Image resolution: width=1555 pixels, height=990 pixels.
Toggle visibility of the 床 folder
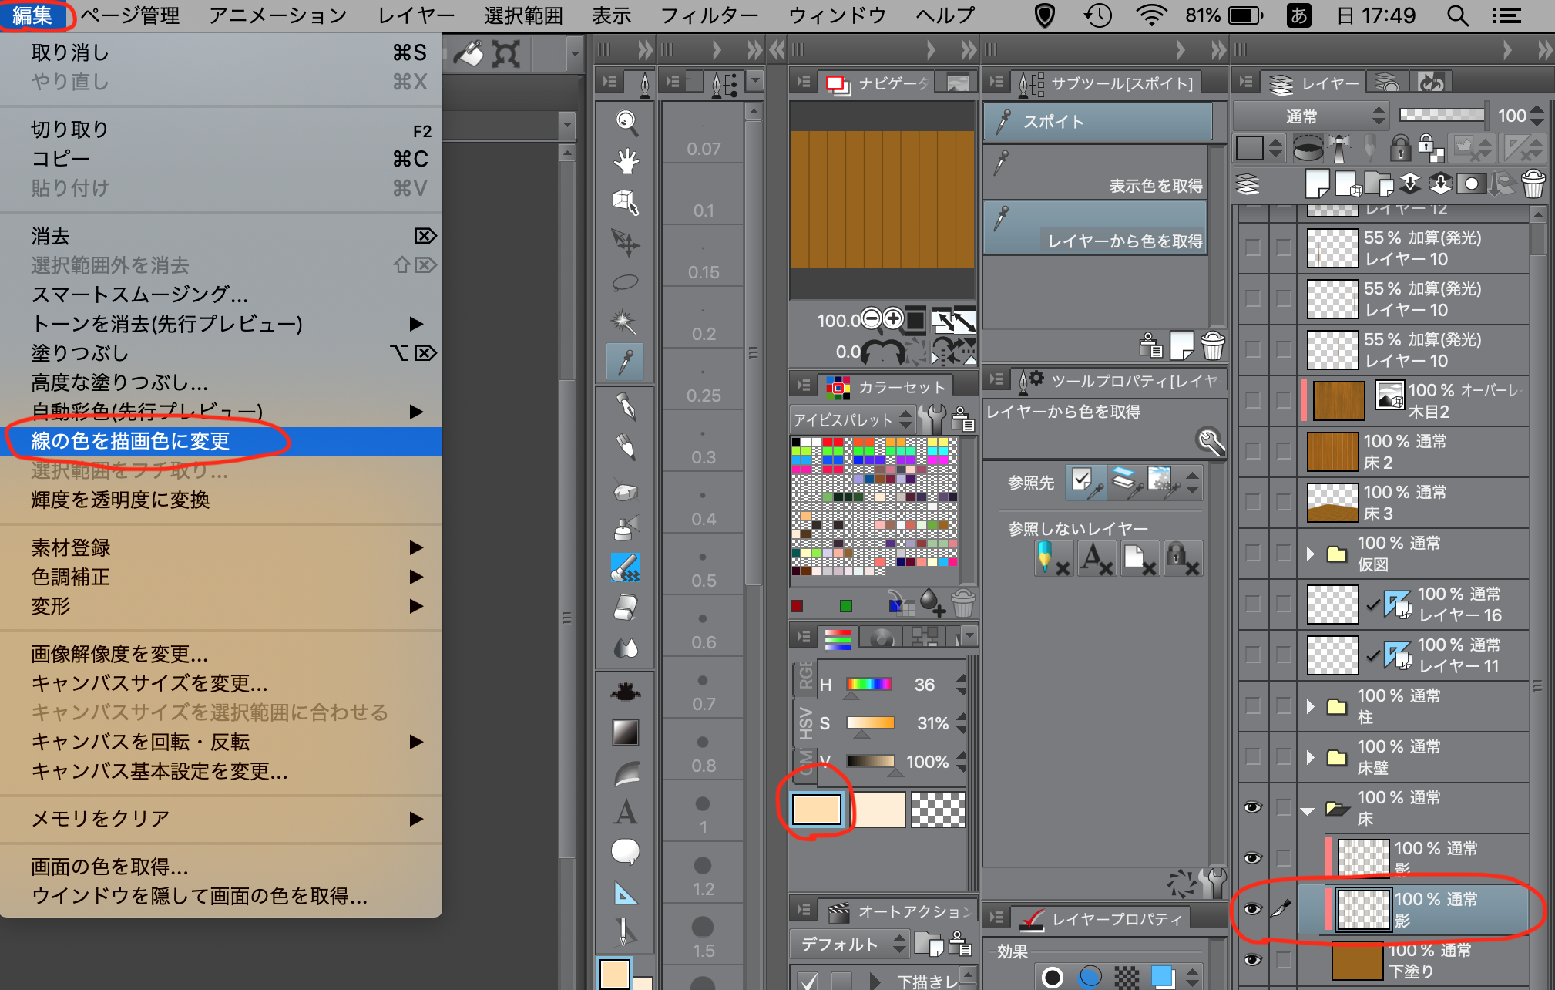1253,807
